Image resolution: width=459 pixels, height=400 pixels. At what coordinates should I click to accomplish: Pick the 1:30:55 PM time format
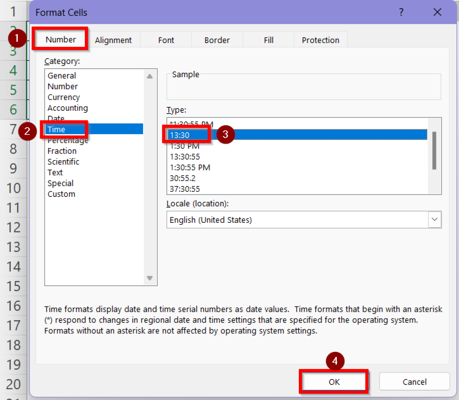(x=190, y=168)
